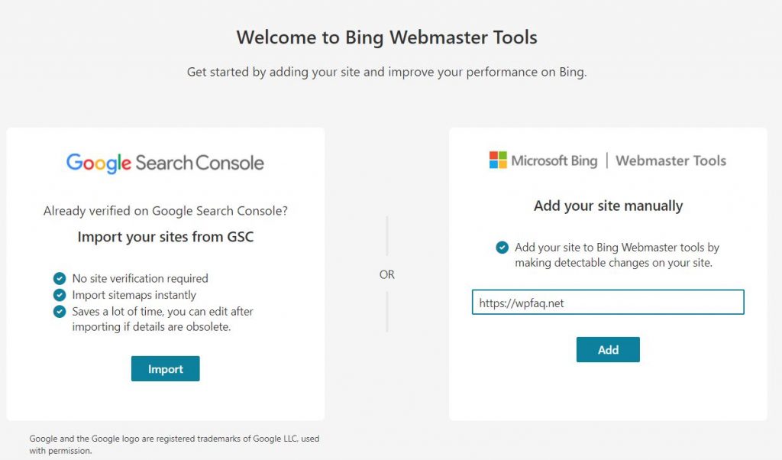Select the checkmark beside 'No site verification required'
Image resolution: width=782 pixels, height=460 pixels.
[59, 278]
